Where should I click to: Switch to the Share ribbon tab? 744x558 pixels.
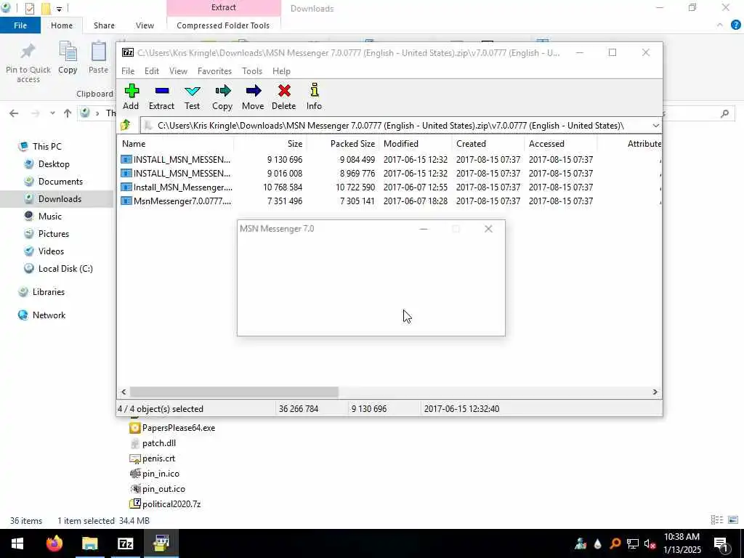[104, 25]
